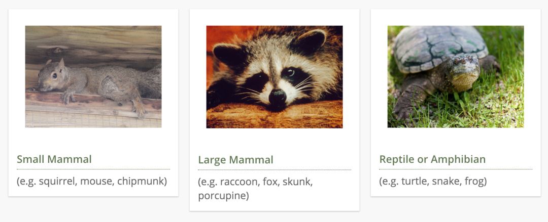Click the squirrel's eye in the photo
This screenshot has height=222, width=548.
point(54,76)
